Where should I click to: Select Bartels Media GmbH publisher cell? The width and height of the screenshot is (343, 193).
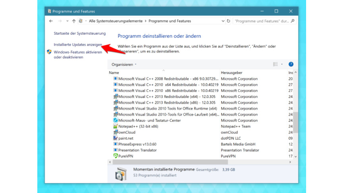click(238, 144)
